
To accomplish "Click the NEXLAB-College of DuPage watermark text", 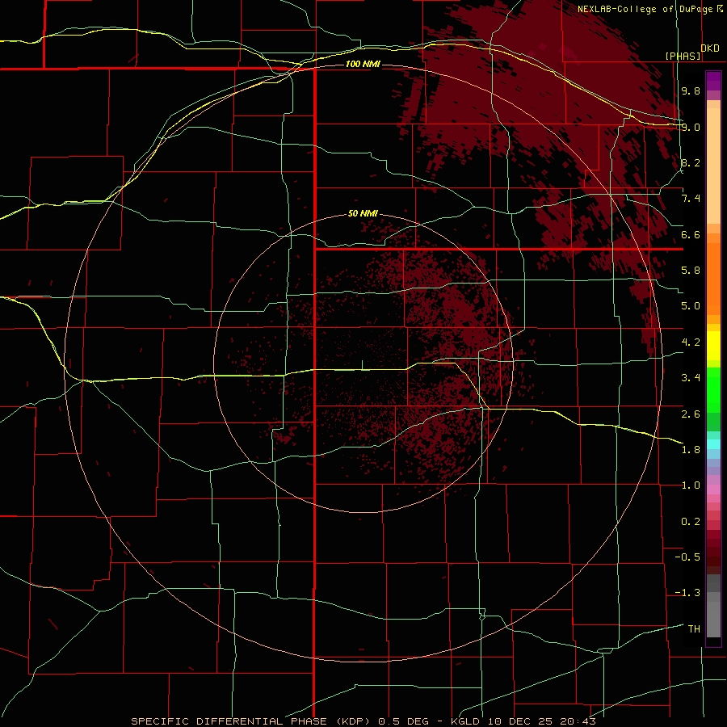I will click(x=649, y=9).
